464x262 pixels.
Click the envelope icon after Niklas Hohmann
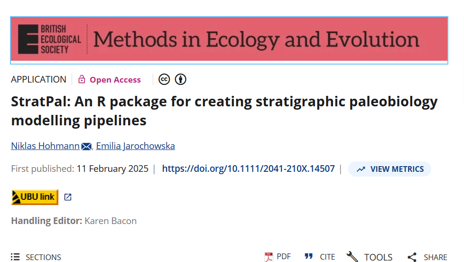point(86,147)
